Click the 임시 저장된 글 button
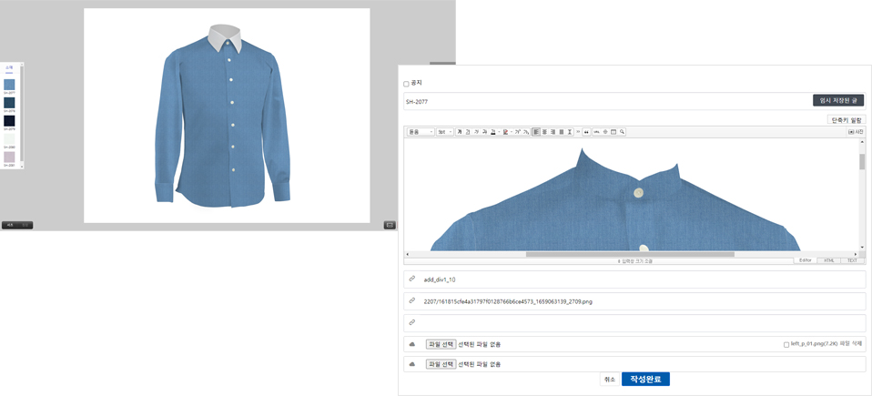This screenshot has height=396, width=872. [x=837, y=100]
